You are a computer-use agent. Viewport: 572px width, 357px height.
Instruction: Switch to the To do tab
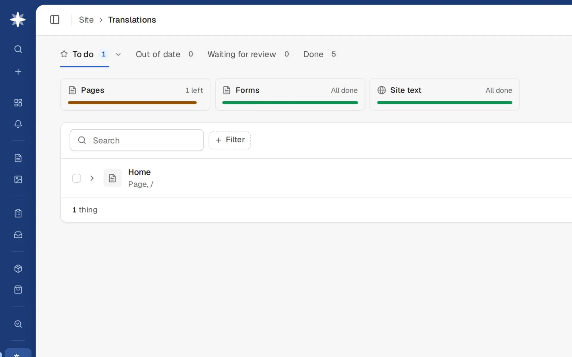[x=85, y=54]
